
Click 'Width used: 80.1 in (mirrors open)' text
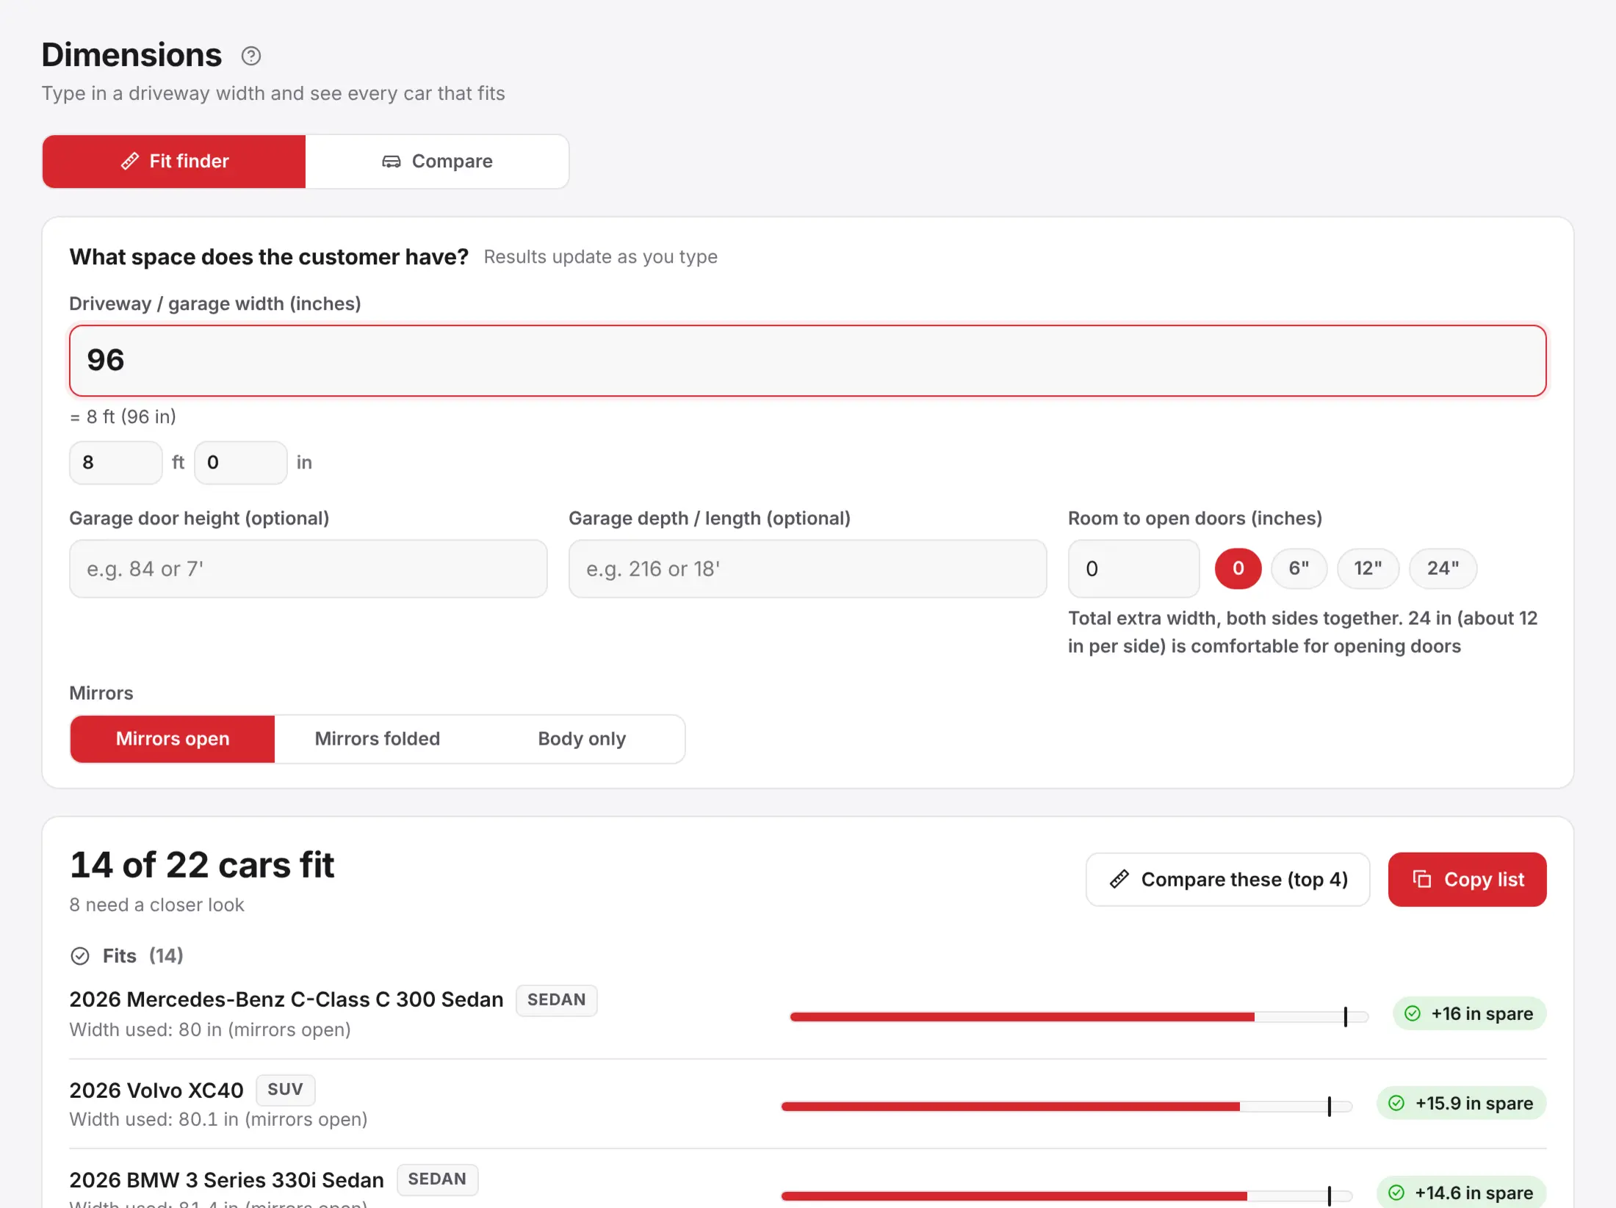click(x=218, y=1120)
